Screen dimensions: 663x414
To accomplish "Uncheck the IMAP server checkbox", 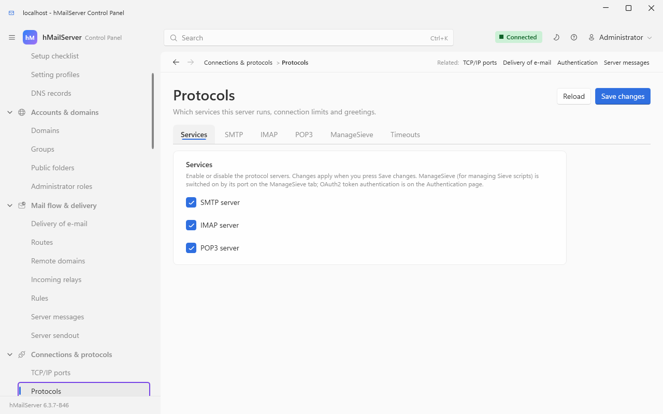I will pyautogui.click(x=191, y=225).
